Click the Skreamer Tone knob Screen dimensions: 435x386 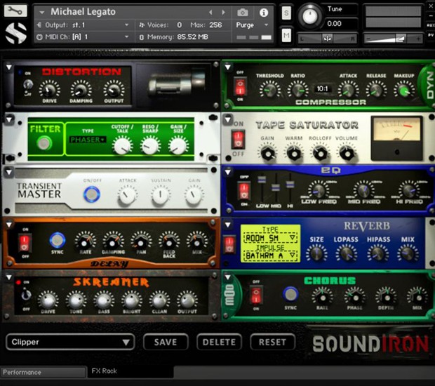(x=76, y=300)
